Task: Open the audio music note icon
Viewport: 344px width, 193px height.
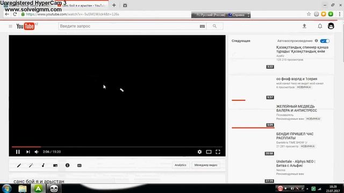Action: pos(43,166)
